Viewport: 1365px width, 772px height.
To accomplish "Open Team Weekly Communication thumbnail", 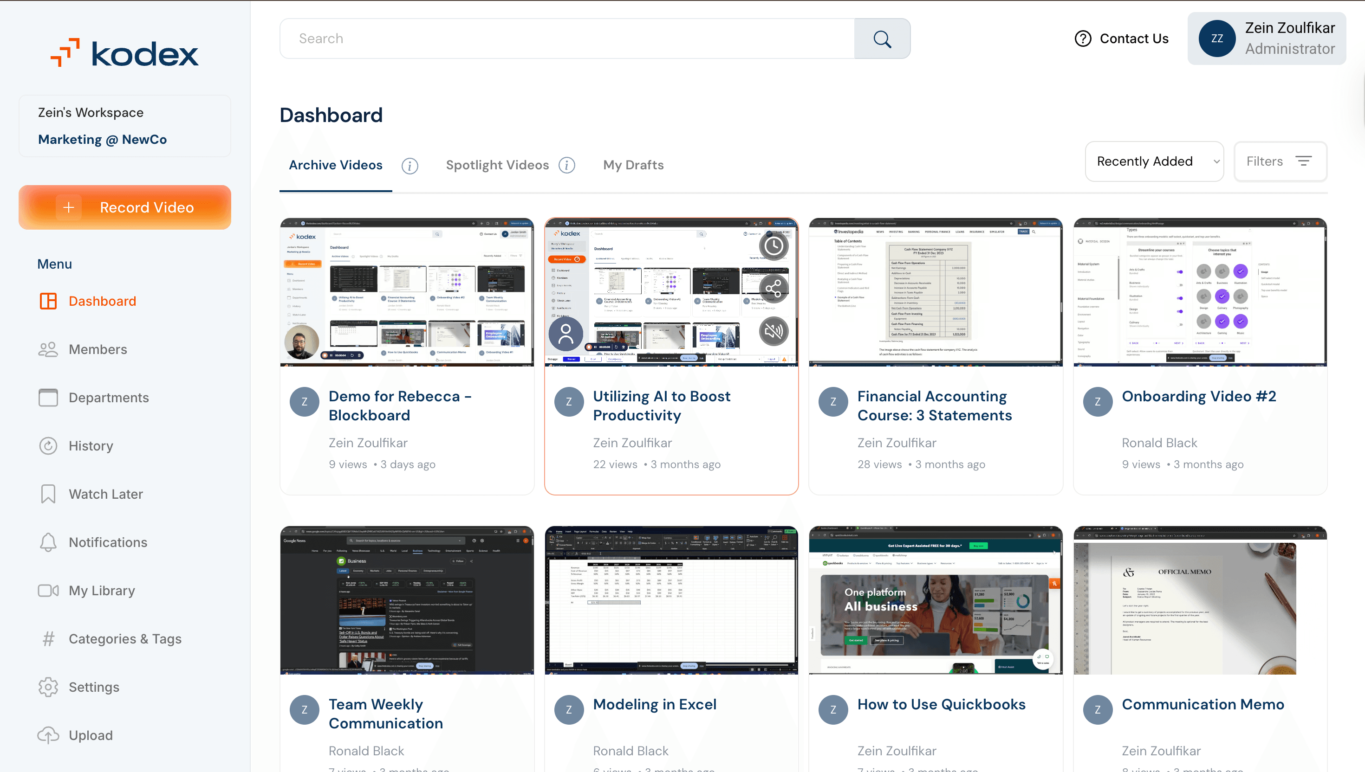I will click(407, 600).
